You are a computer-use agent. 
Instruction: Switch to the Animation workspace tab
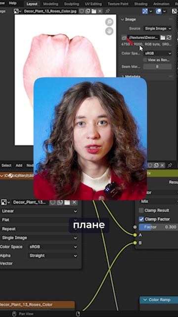click(x=161, y=4)
